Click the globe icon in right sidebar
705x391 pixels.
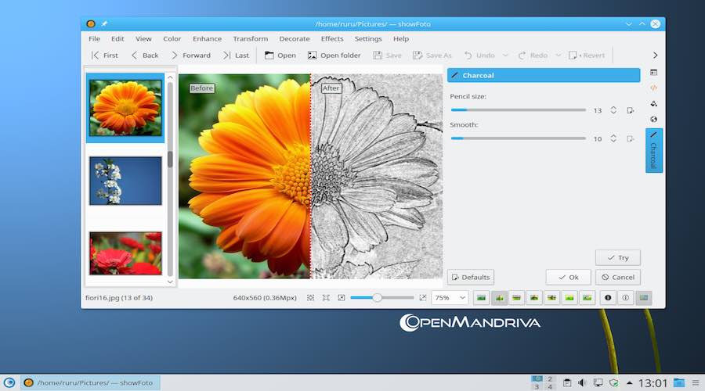(653, 120)
